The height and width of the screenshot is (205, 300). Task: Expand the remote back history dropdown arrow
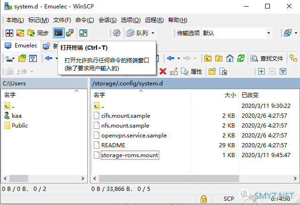pyautogui.click(x=178, y=58)
